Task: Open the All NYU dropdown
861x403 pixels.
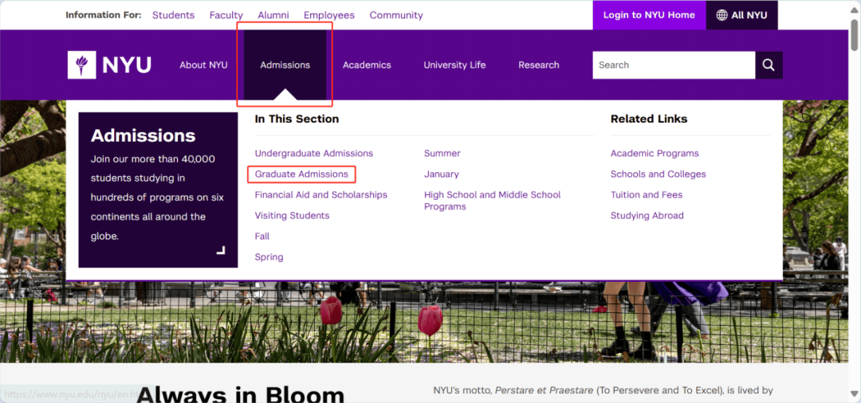Action: (x=742, y=15)
